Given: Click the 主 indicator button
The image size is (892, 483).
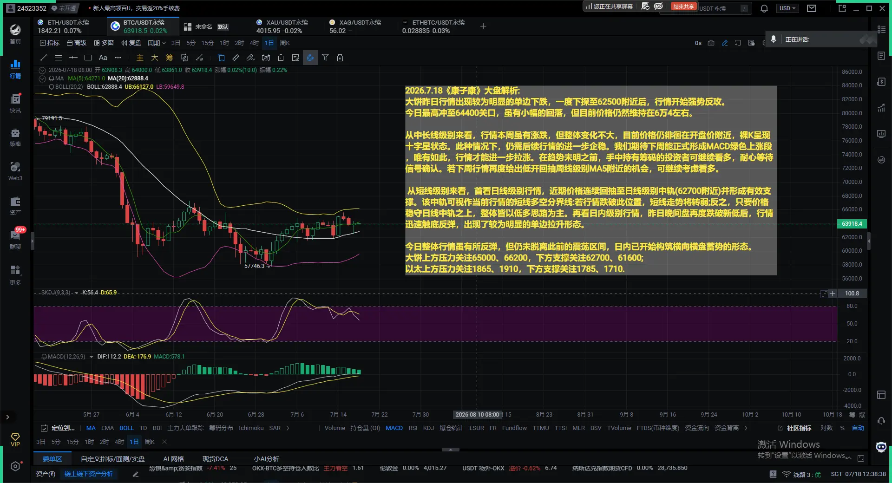Looking at the screenshot, I should pyautogui.click(x=140, y=58).
